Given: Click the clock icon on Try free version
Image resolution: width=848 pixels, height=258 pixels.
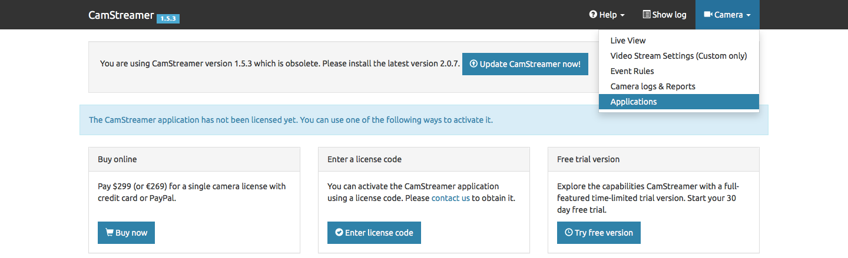Looking at the screenshot, I should click(x=568, y=233).
